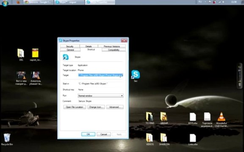This screenshot has height=152, width=244.
Task: Click the Cancel button
Action: 104,134
